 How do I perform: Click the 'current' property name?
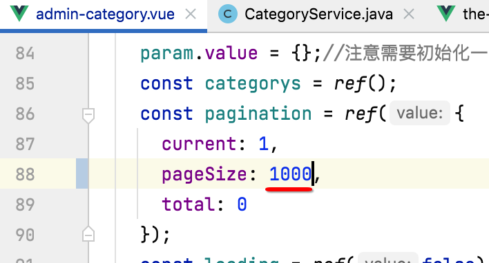[x=200, y=144]
